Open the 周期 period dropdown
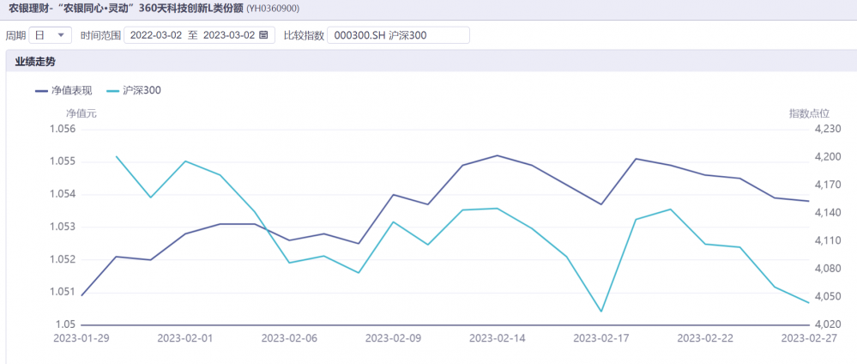 [51, 35]
